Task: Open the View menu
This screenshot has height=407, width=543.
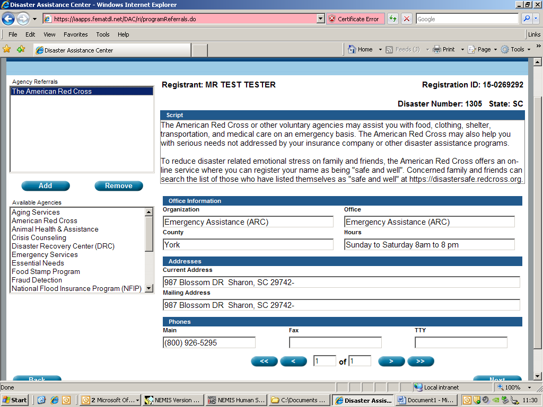Action: pos(49,34)
